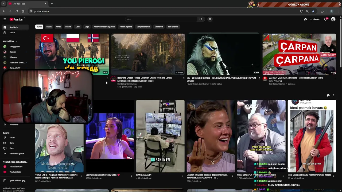Click the YouTube search field
The width and height of the screenshot is (342, 192).
click(x=161, y=19)
